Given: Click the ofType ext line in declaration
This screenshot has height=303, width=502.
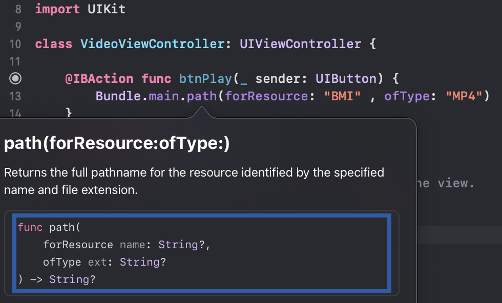Looking at the screenshot, I should 105,262.
